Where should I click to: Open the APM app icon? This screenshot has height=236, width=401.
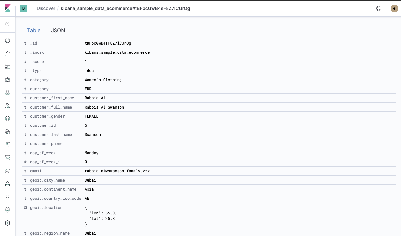coord(8,158)
